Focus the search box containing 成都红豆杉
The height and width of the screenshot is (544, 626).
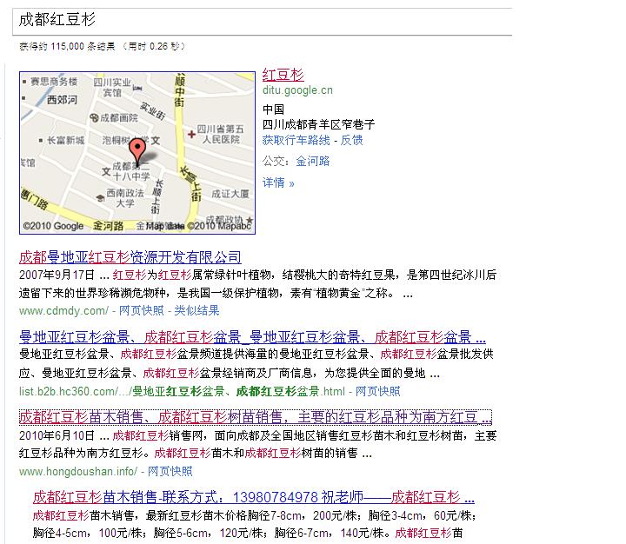click(261, 18)
